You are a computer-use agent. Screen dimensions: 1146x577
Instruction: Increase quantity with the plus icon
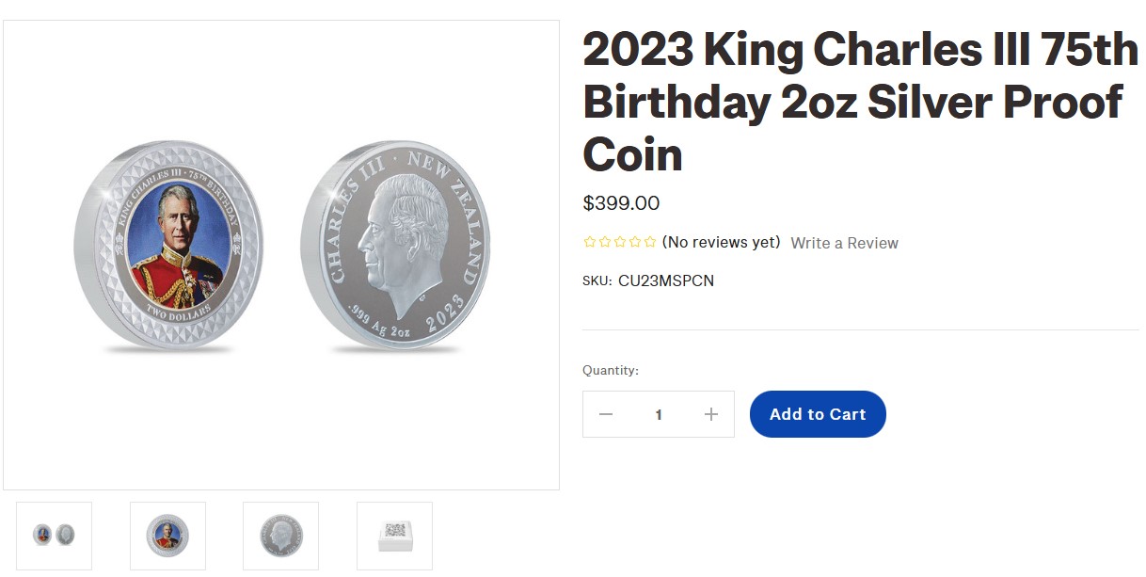[x=711, y=414]
